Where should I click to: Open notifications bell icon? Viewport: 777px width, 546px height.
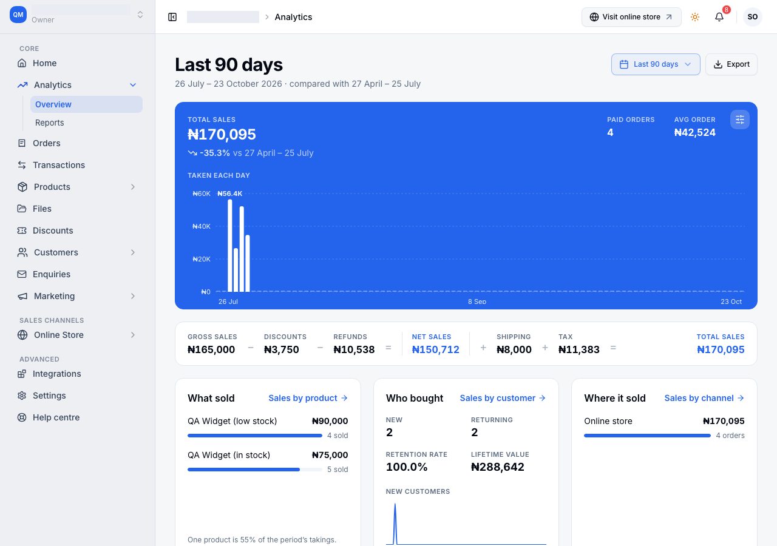[719, 17]
